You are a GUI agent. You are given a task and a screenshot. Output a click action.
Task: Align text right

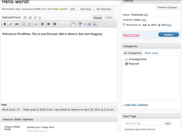pos(54,24)
